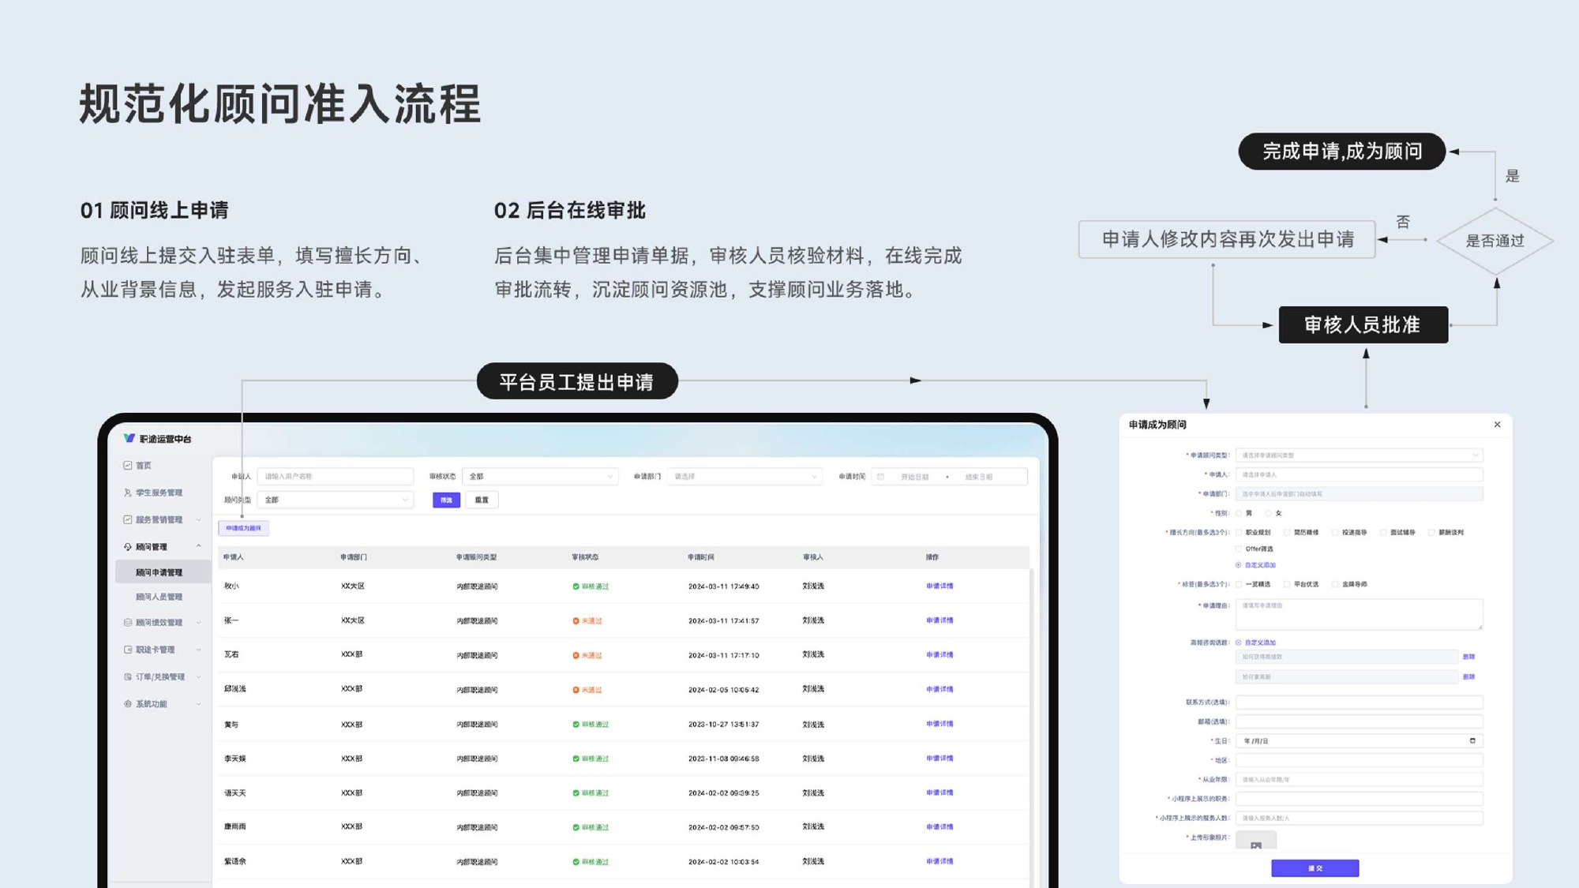Click the 申请理由 text area
Viewport: 1579px width, 888px height.
click(1359, 614)
